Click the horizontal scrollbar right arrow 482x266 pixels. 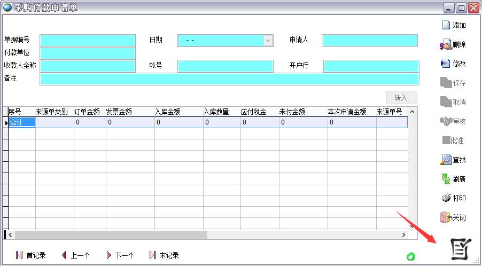[404, 234]
